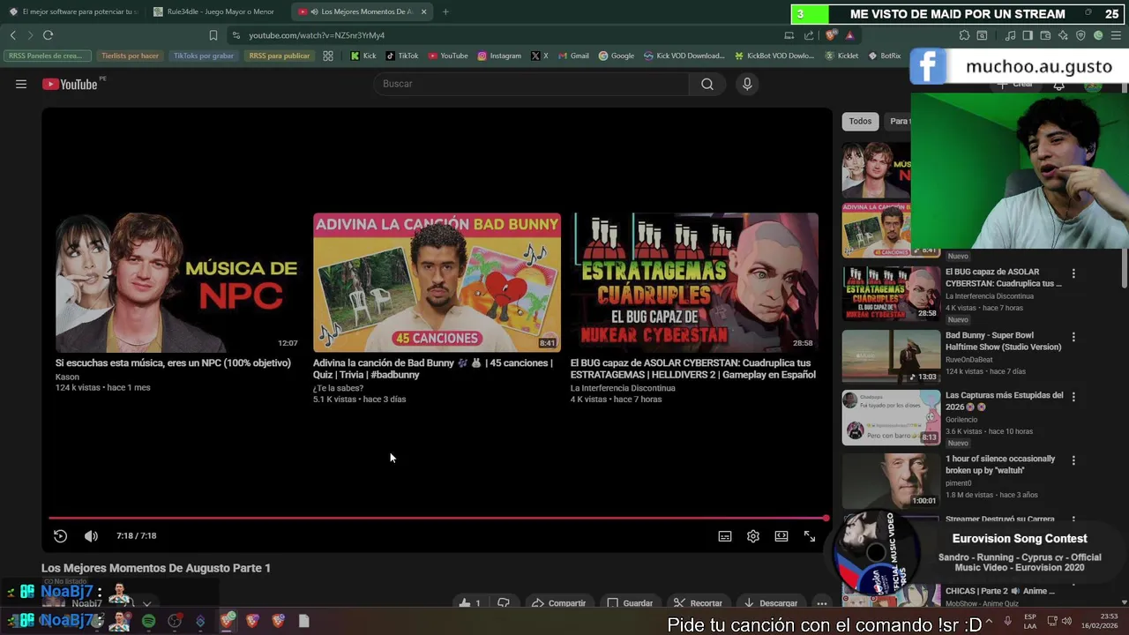Open the Brave Rewards triangle icon
This screenshot has width=1129, height=635.
pyautogui.click(x=849, y=35)
